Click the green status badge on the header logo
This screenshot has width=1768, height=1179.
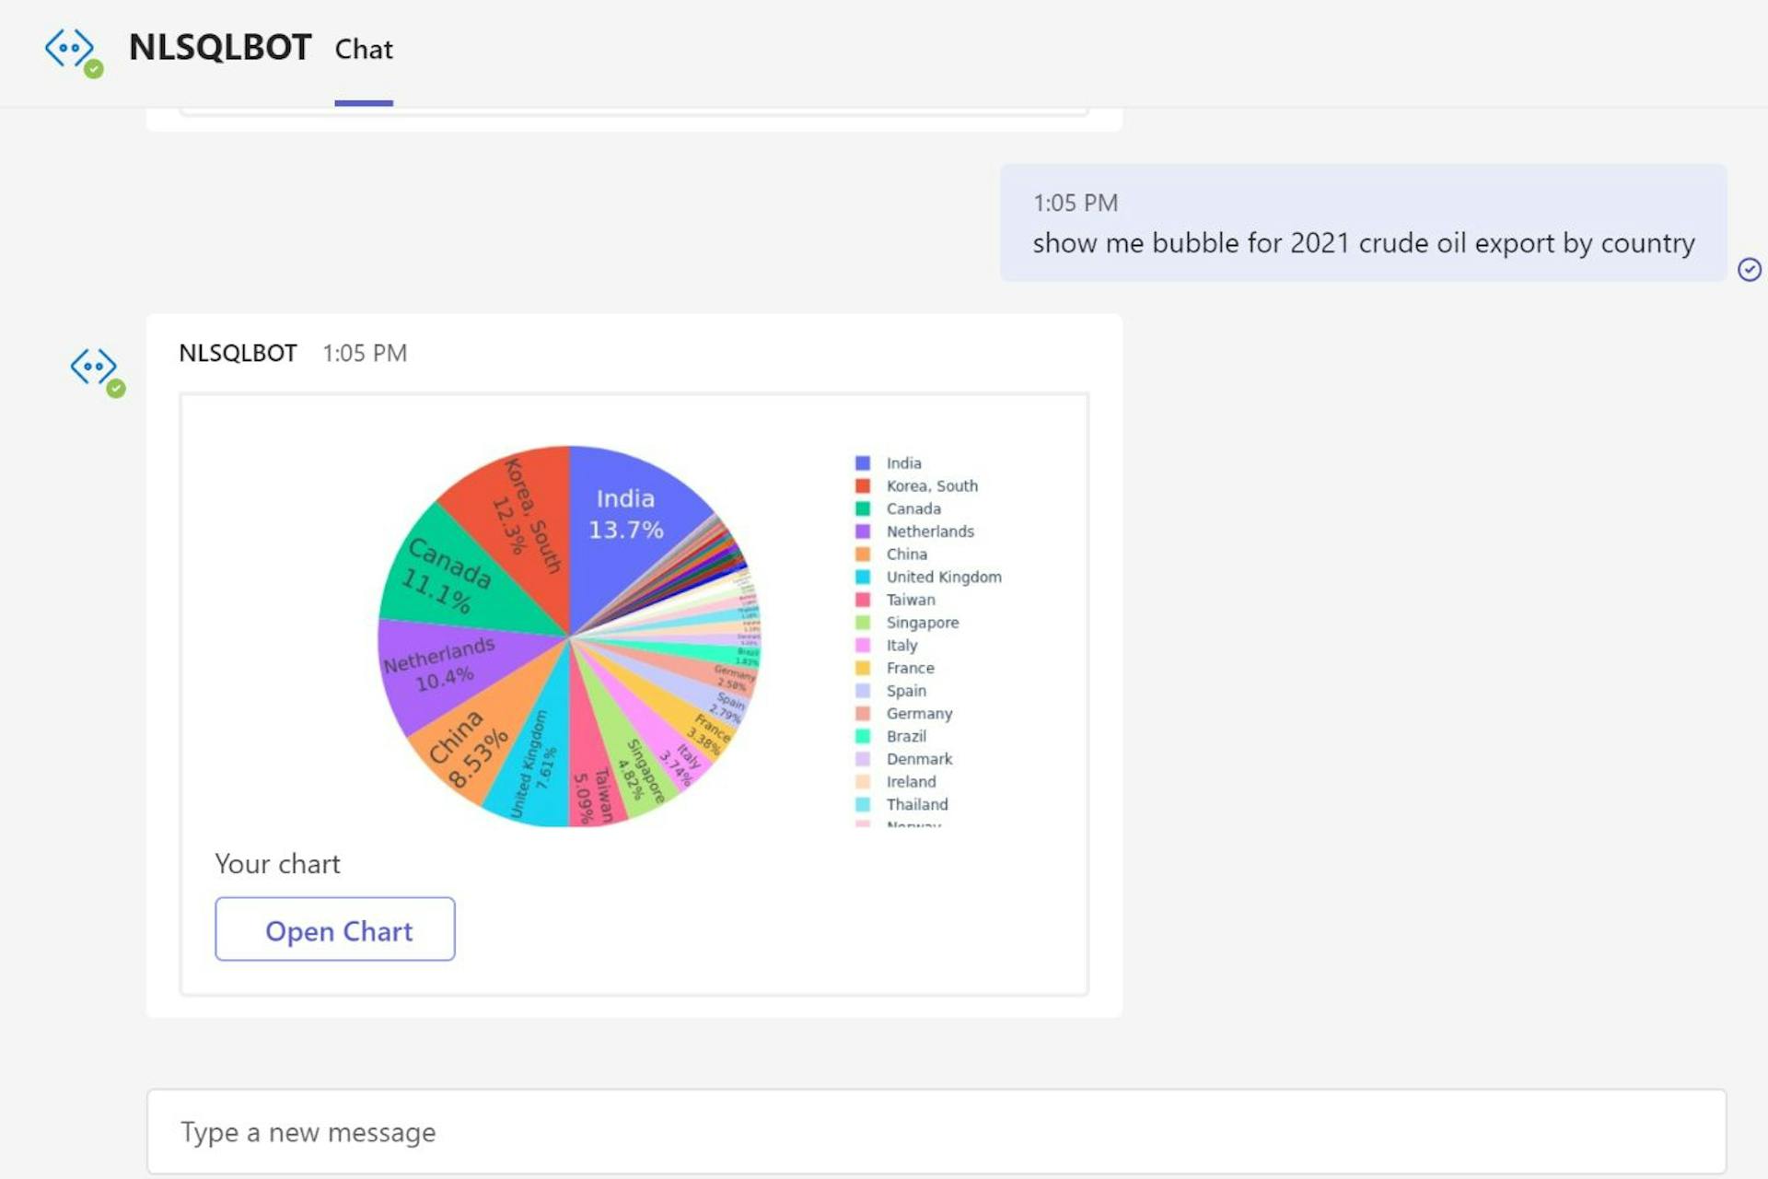[x=95, y=70]
